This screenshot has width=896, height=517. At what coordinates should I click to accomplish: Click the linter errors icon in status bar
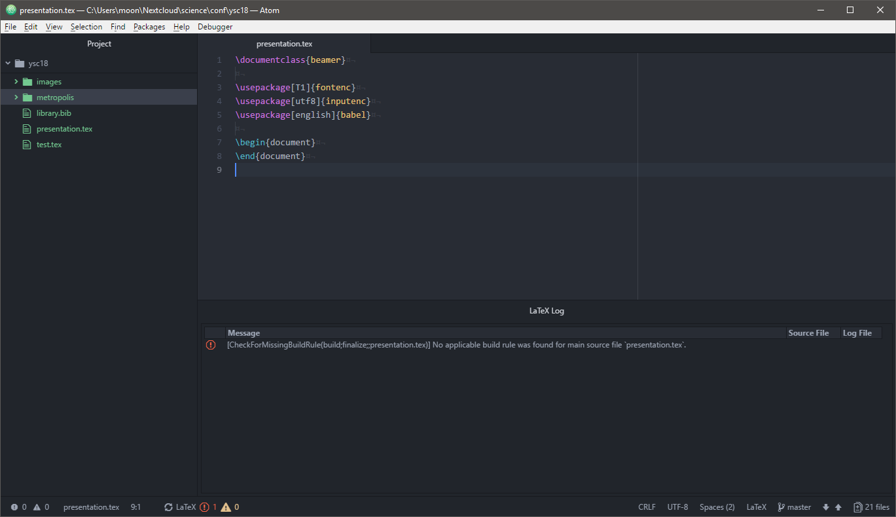pyautogui.click(x=14, y=507)
